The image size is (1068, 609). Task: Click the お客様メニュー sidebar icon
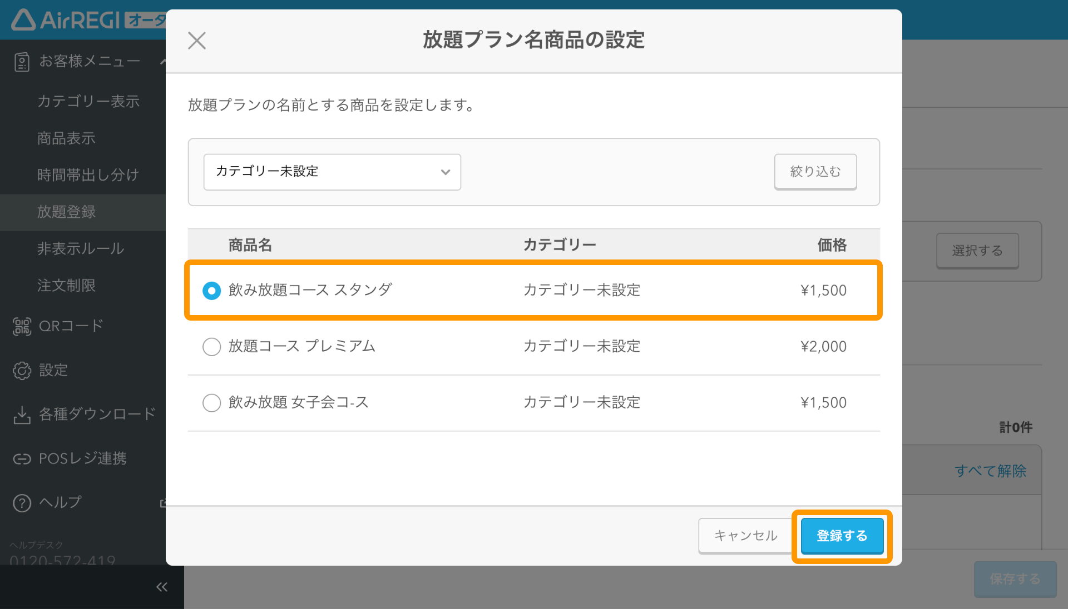tap(22, 62)
